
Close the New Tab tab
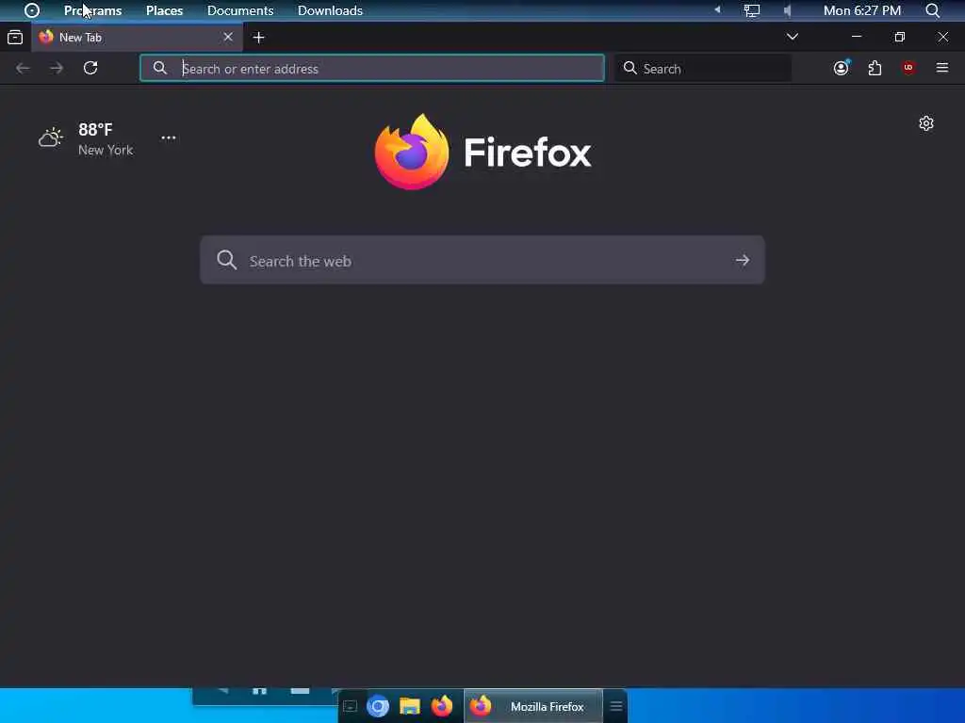pyautogui.click(x=228, y=37)
